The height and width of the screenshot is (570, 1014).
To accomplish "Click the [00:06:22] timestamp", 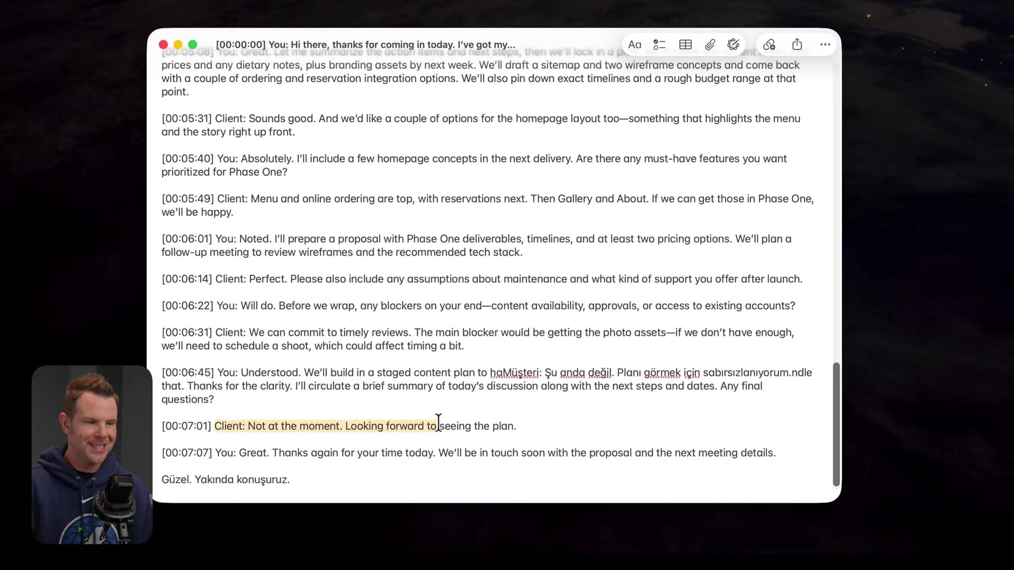I will pos(187,306).
